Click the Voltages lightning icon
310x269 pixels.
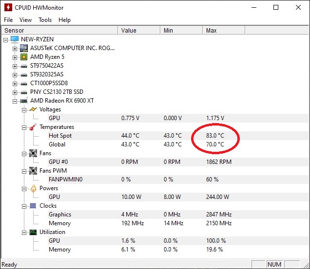coord(33,109)
